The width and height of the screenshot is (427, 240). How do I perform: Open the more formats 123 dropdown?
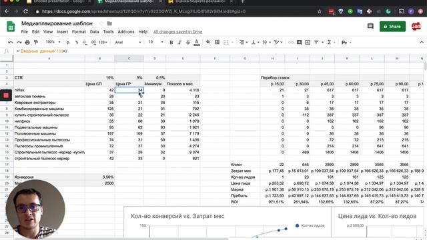pyautogui.click(x=103, y=43)
